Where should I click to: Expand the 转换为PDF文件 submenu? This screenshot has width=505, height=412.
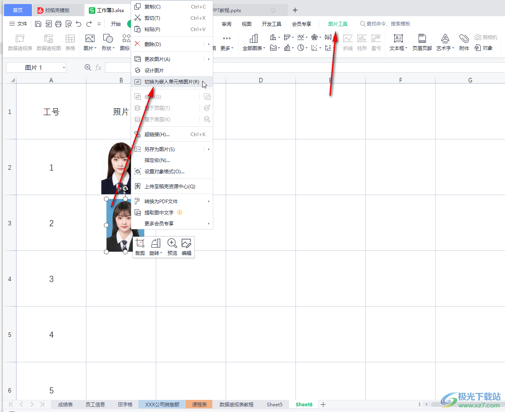[209, 201]
